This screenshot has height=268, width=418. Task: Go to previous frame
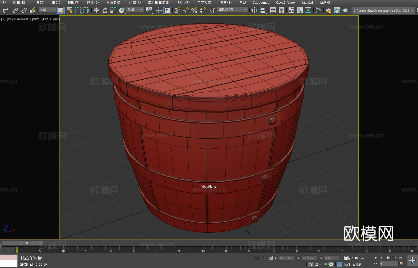pos(382,258)
